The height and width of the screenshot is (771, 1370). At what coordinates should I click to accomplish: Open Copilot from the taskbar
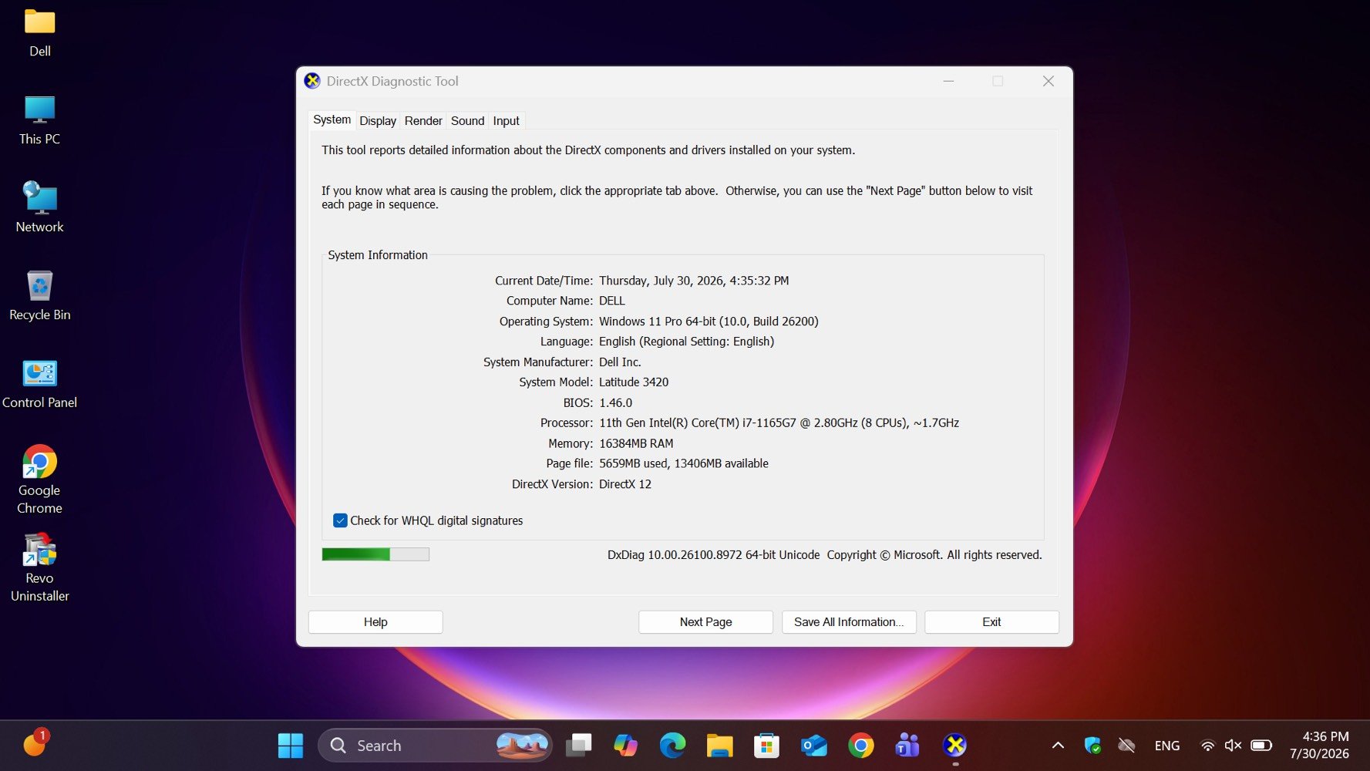625,746
